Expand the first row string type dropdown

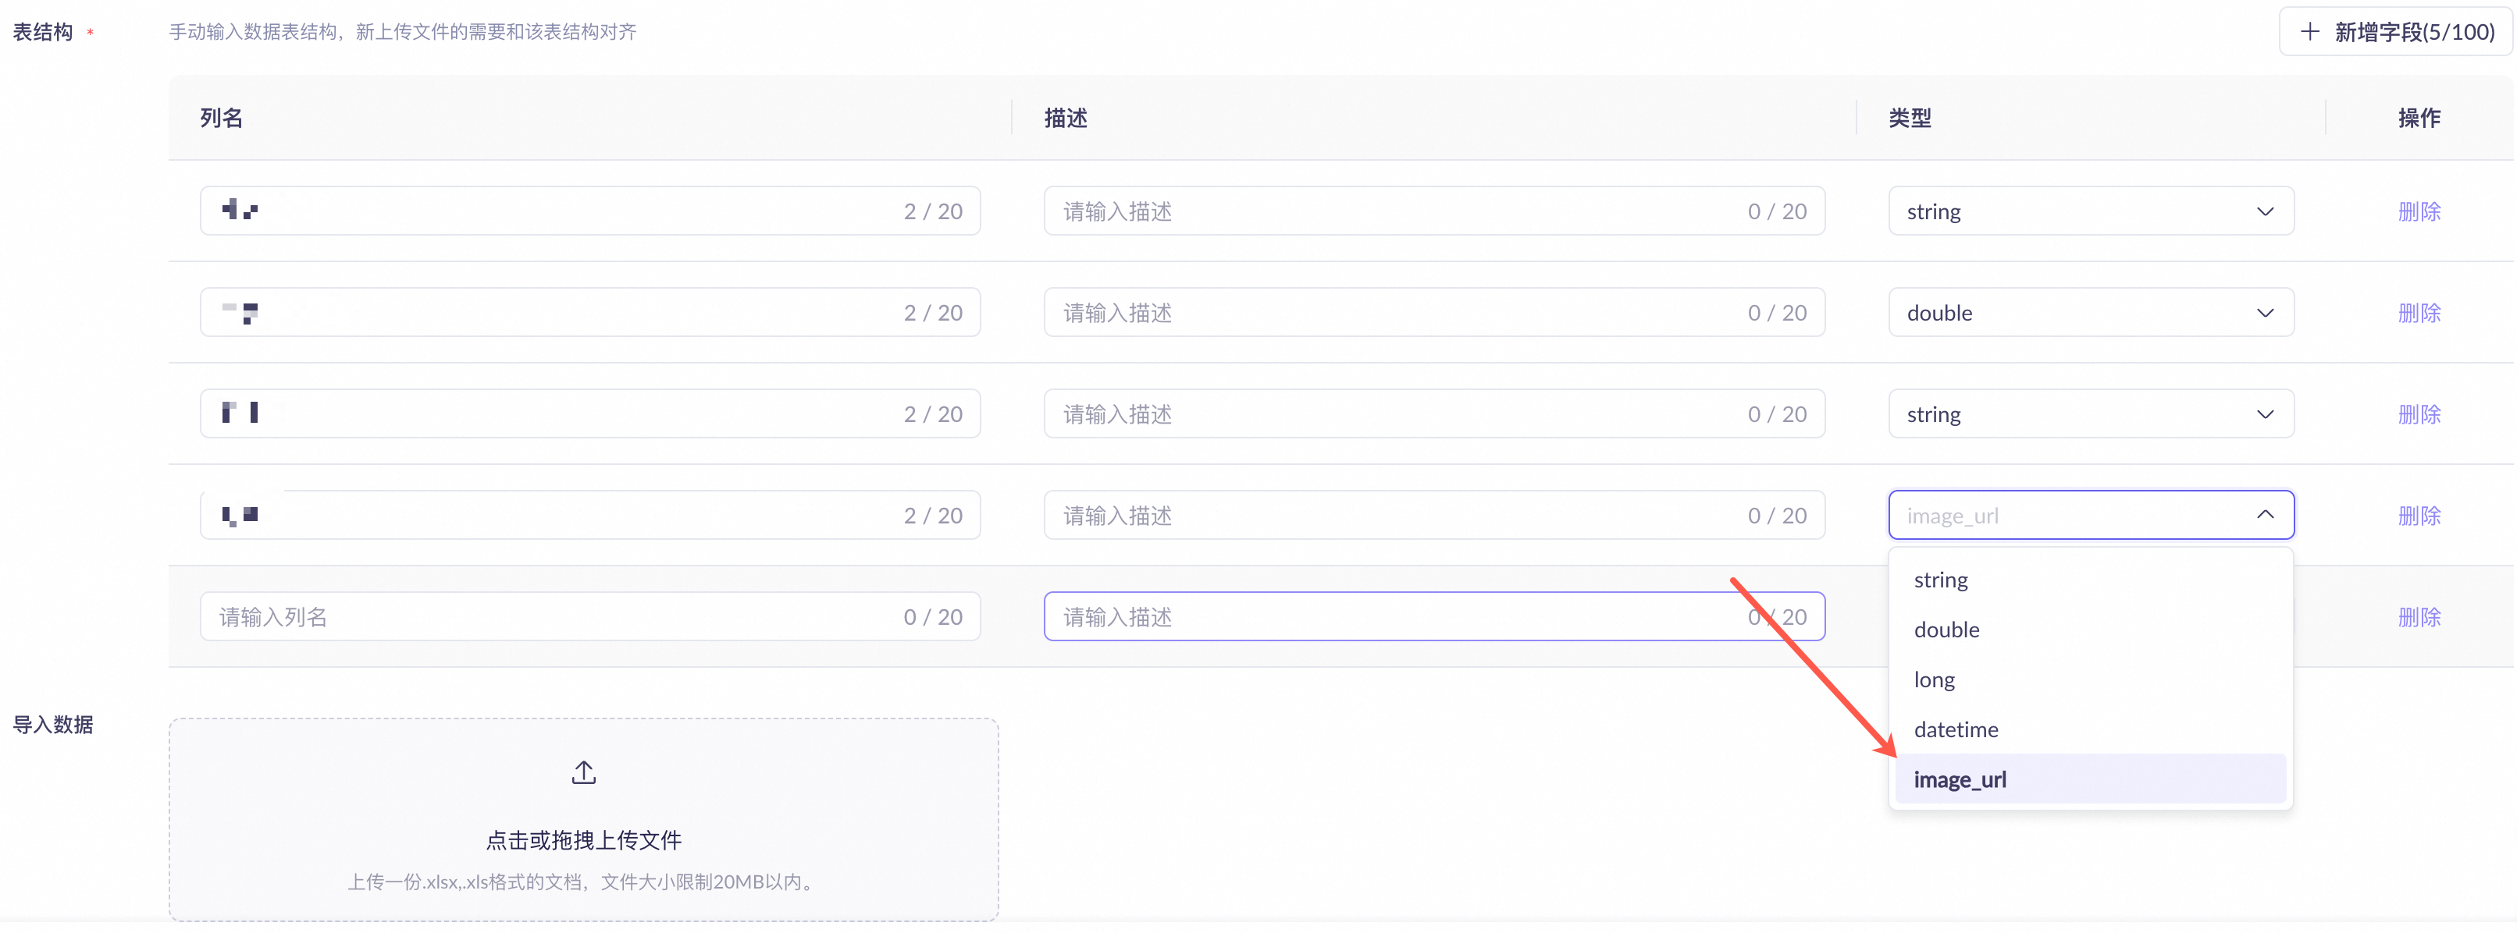(2090, 211)
